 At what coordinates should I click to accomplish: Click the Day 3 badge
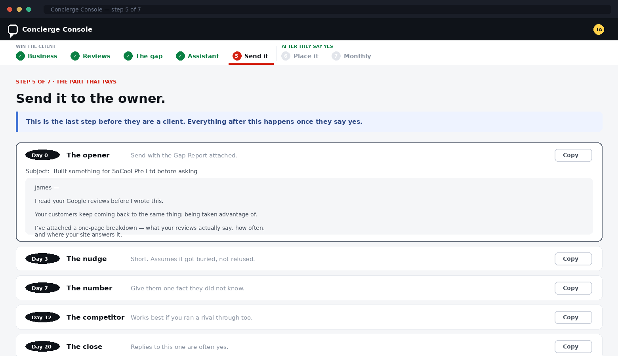pyautogui.click(x=42, y=259)
